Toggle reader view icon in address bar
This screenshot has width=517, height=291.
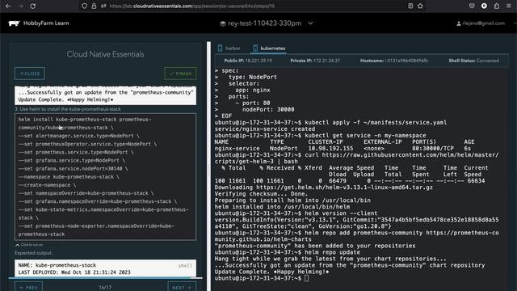tap(410, 6)
